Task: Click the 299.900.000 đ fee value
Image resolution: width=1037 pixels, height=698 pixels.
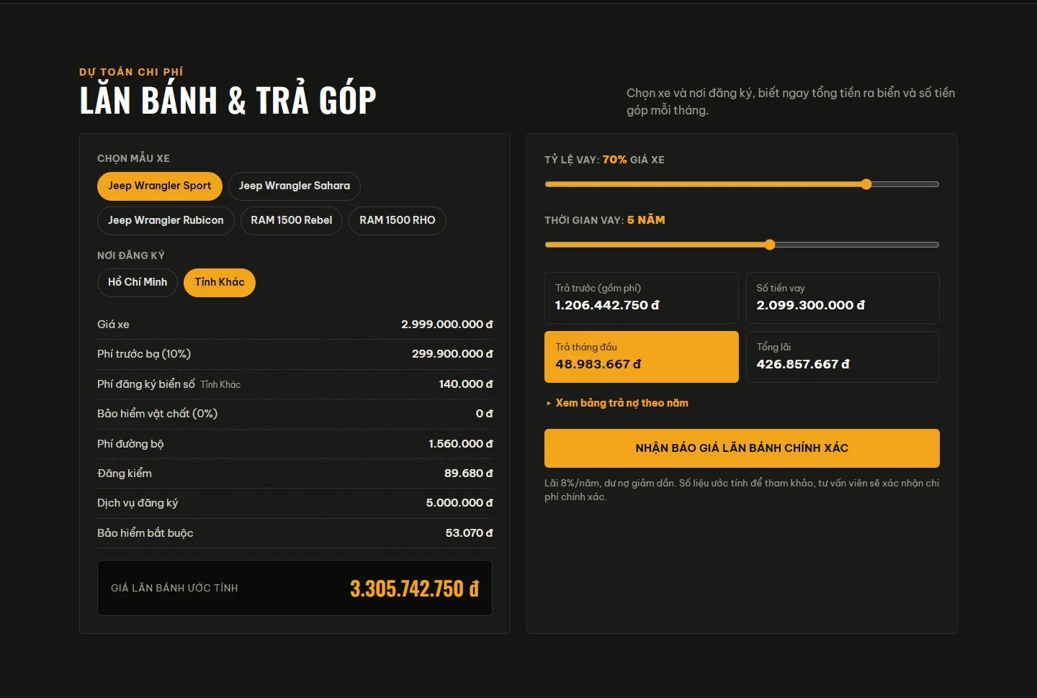Action: click(x=452, y=354)
